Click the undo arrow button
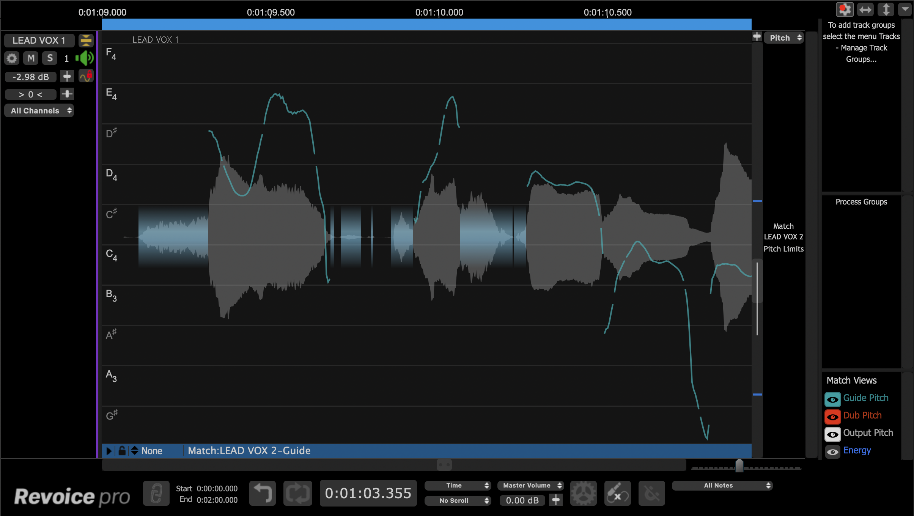 tap(263, 493)
